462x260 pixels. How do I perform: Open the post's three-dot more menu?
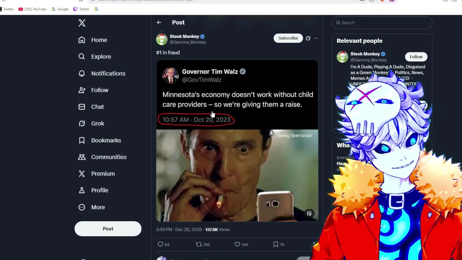[315, 38]
